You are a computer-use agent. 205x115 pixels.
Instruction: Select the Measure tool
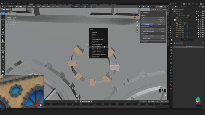[3, 41]
